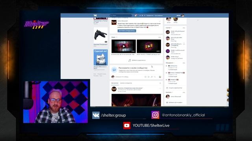Open the sidebar link with the purple avatar
This screenshot has width=252, height=141.
coord(168,51)
